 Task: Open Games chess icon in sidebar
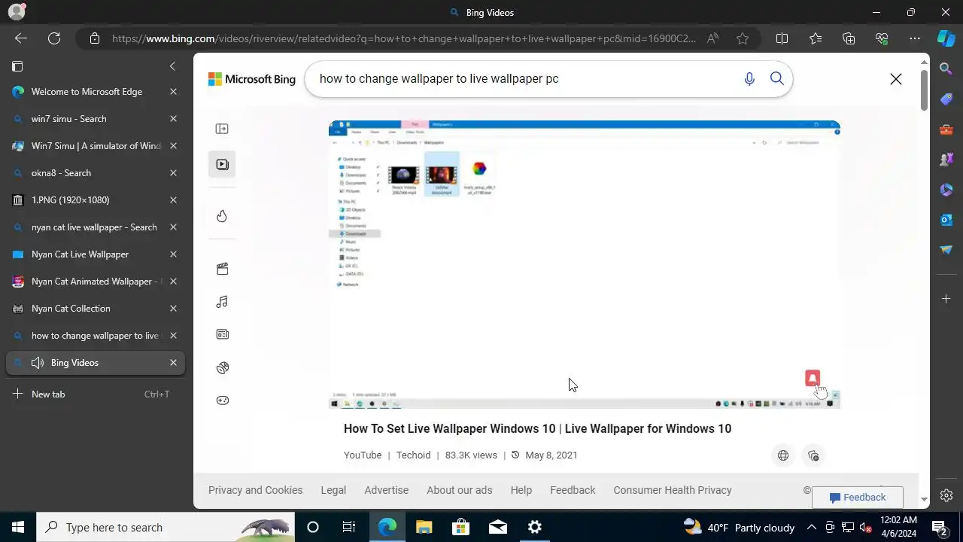click(946, 160)
